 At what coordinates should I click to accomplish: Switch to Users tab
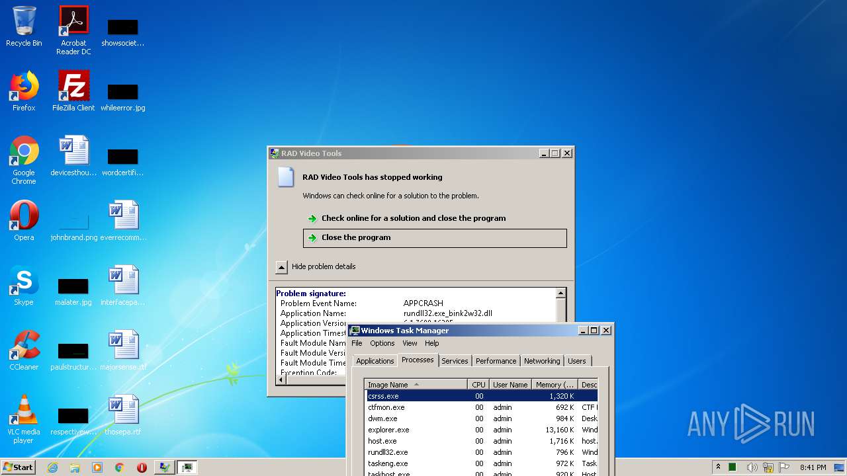tap(577, 361)
